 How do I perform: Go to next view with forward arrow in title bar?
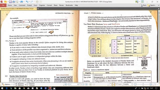[x=40, y=2]
